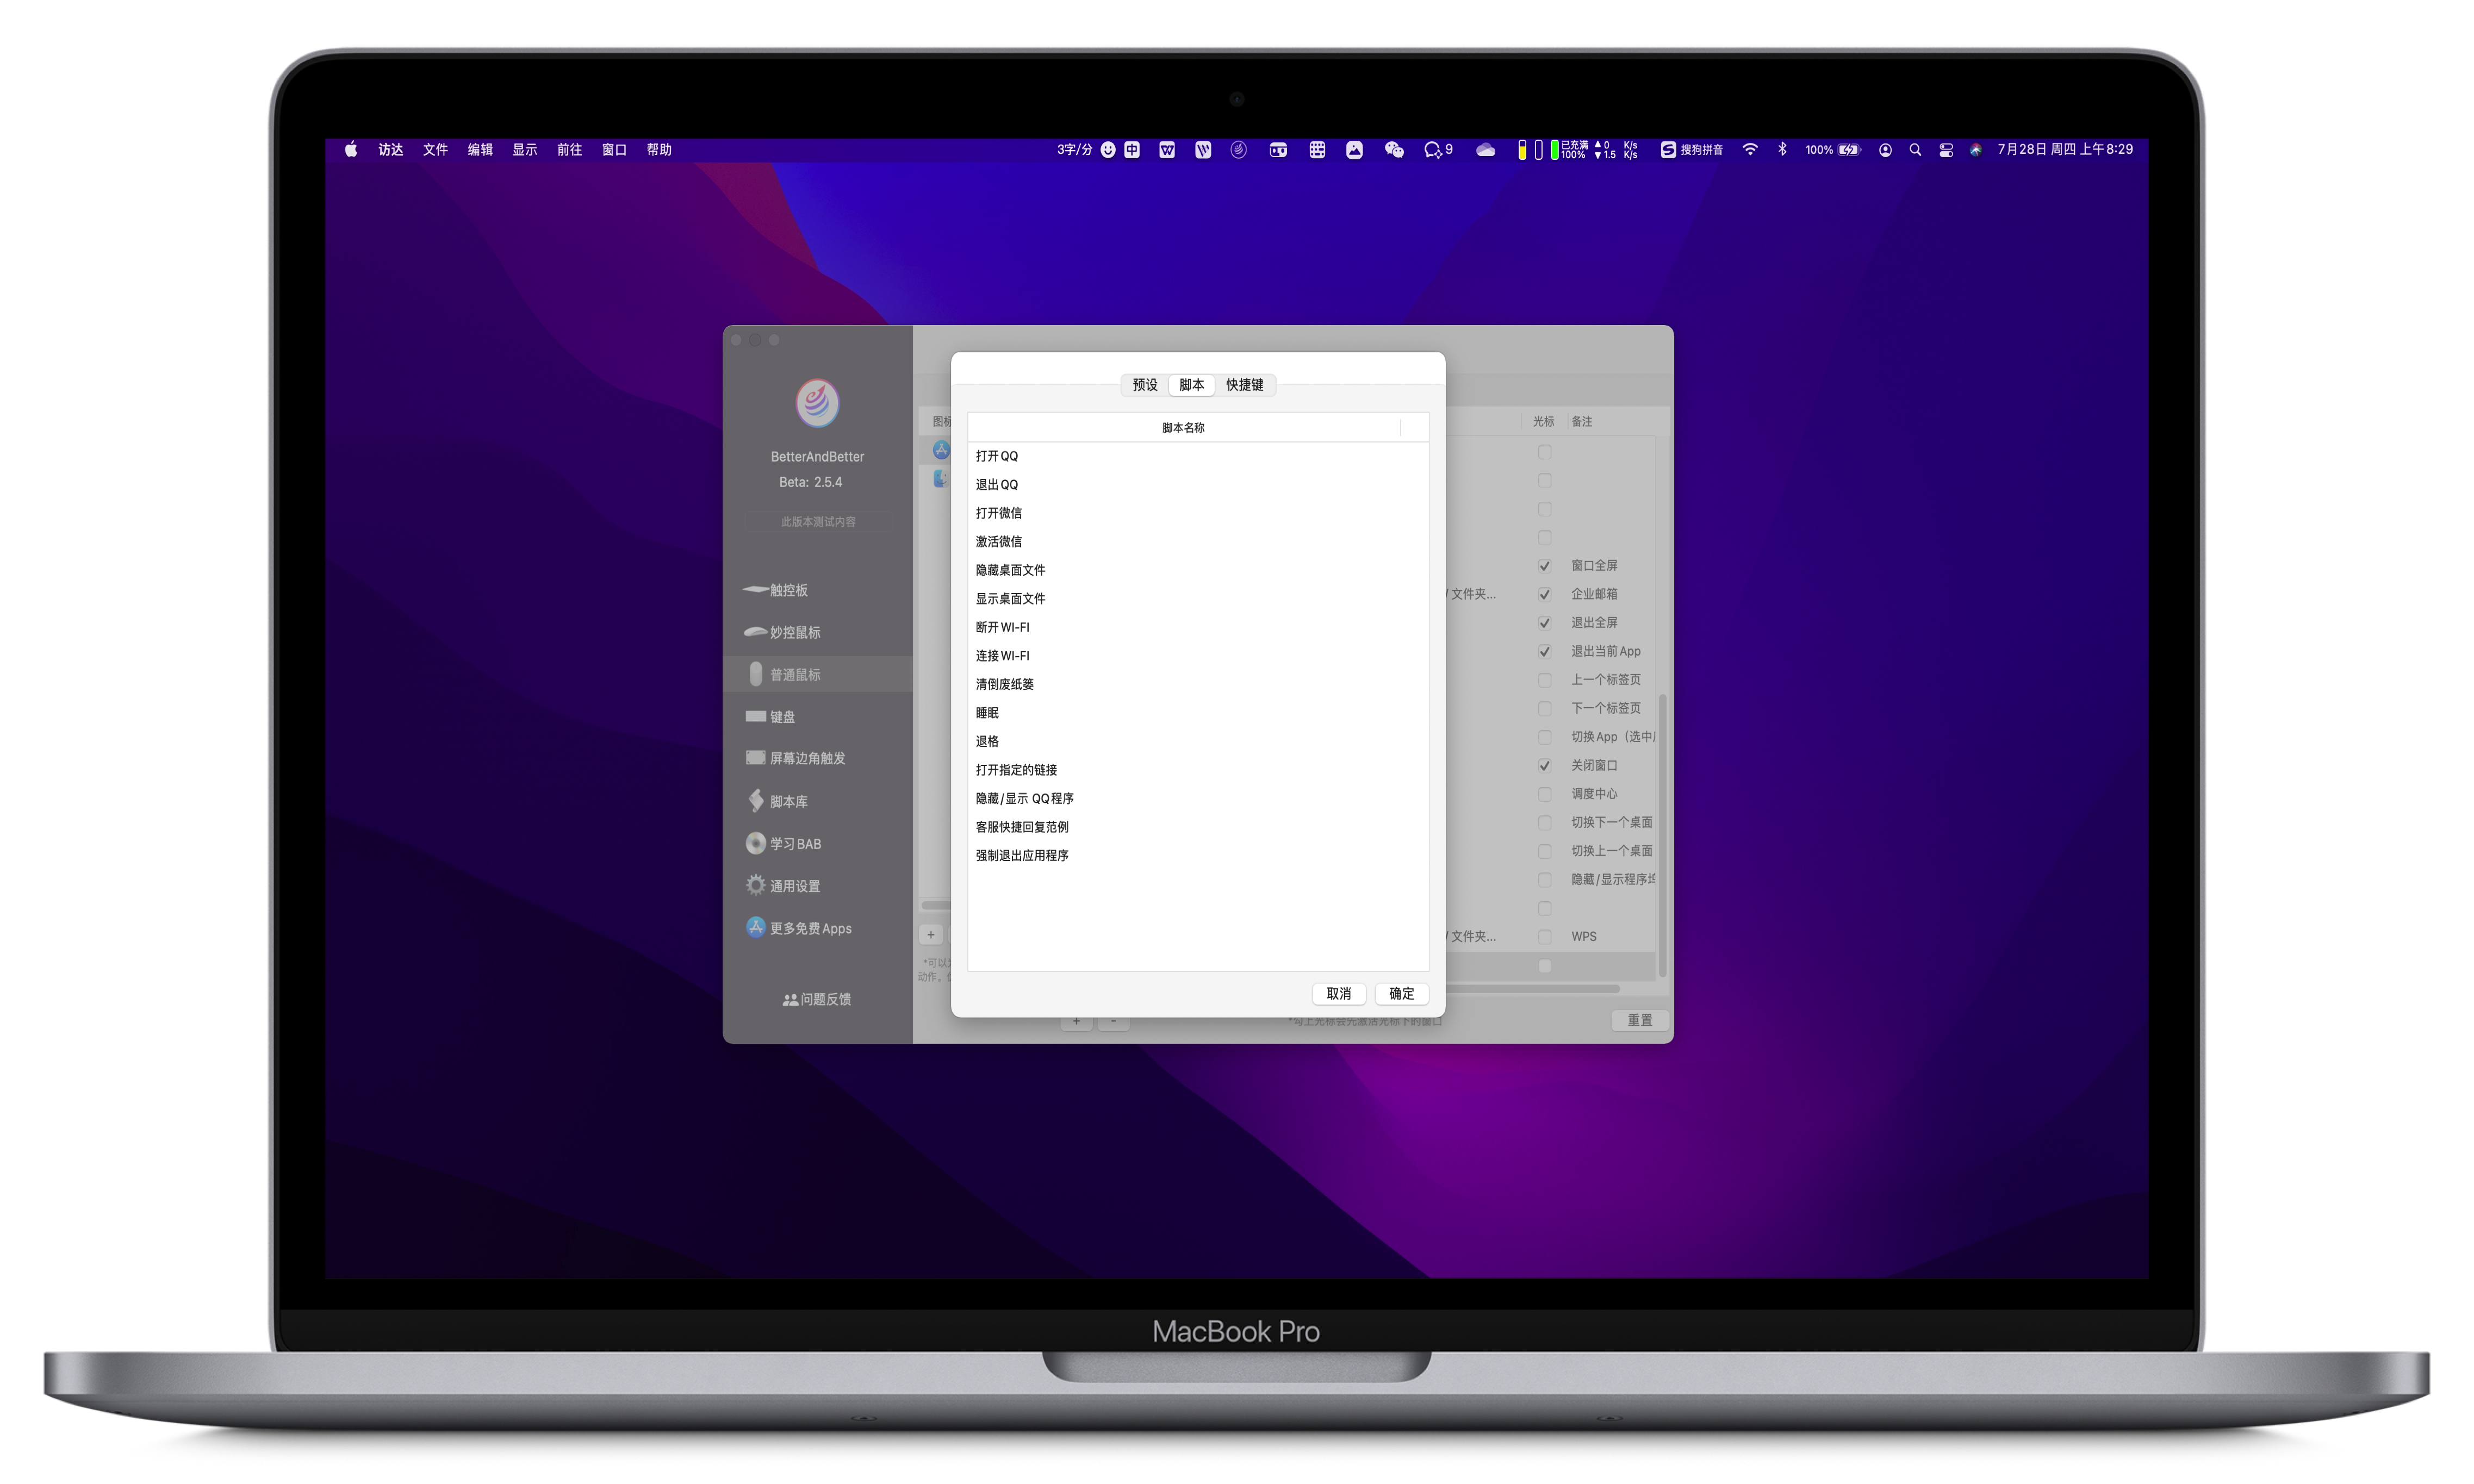Select 普通鼠标 in the sidebar
The image size is (2474, 1484).
point(817,675)
